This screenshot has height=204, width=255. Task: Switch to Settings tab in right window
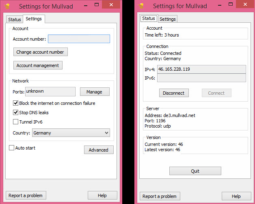pos(168,19)
